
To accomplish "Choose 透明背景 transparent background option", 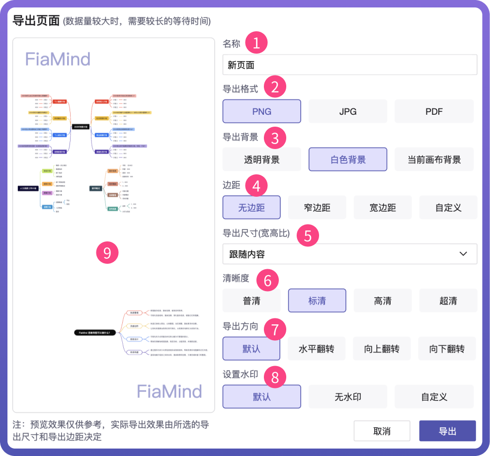I will pyautogui.click(x=261, y=159).
